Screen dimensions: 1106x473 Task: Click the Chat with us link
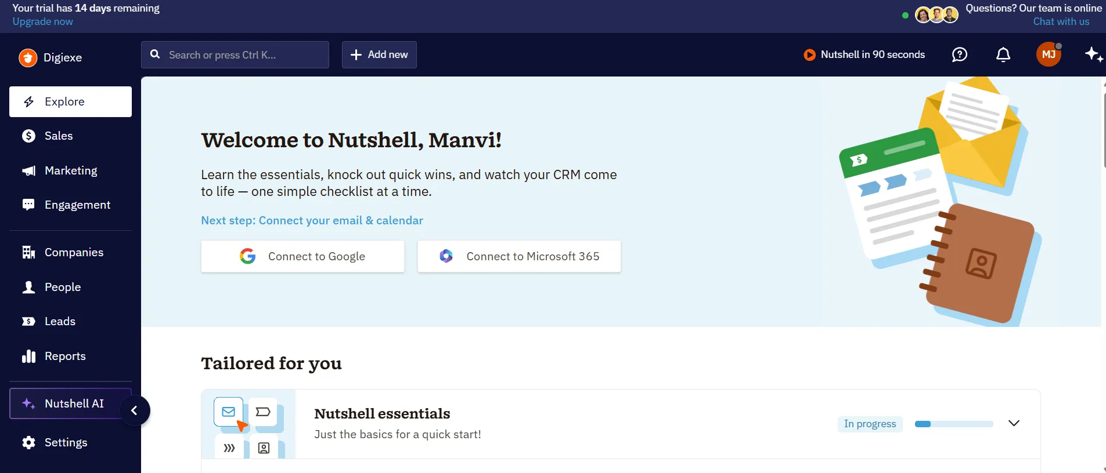point(1061,21)
